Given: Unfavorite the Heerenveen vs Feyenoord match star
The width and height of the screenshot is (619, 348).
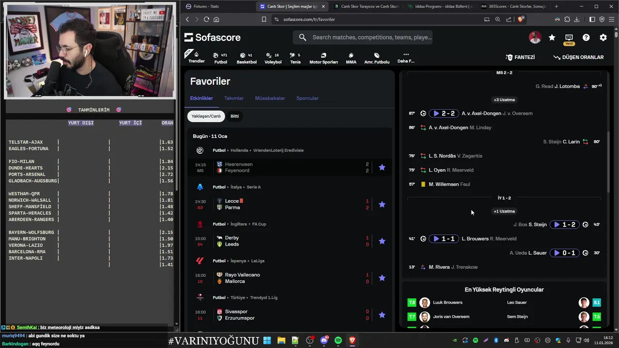Looking at the screenshot, I should [382, 167].
